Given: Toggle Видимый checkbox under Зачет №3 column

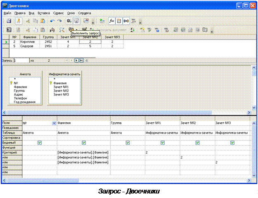Looking at the screenshot, I should [x=232, y=142].
